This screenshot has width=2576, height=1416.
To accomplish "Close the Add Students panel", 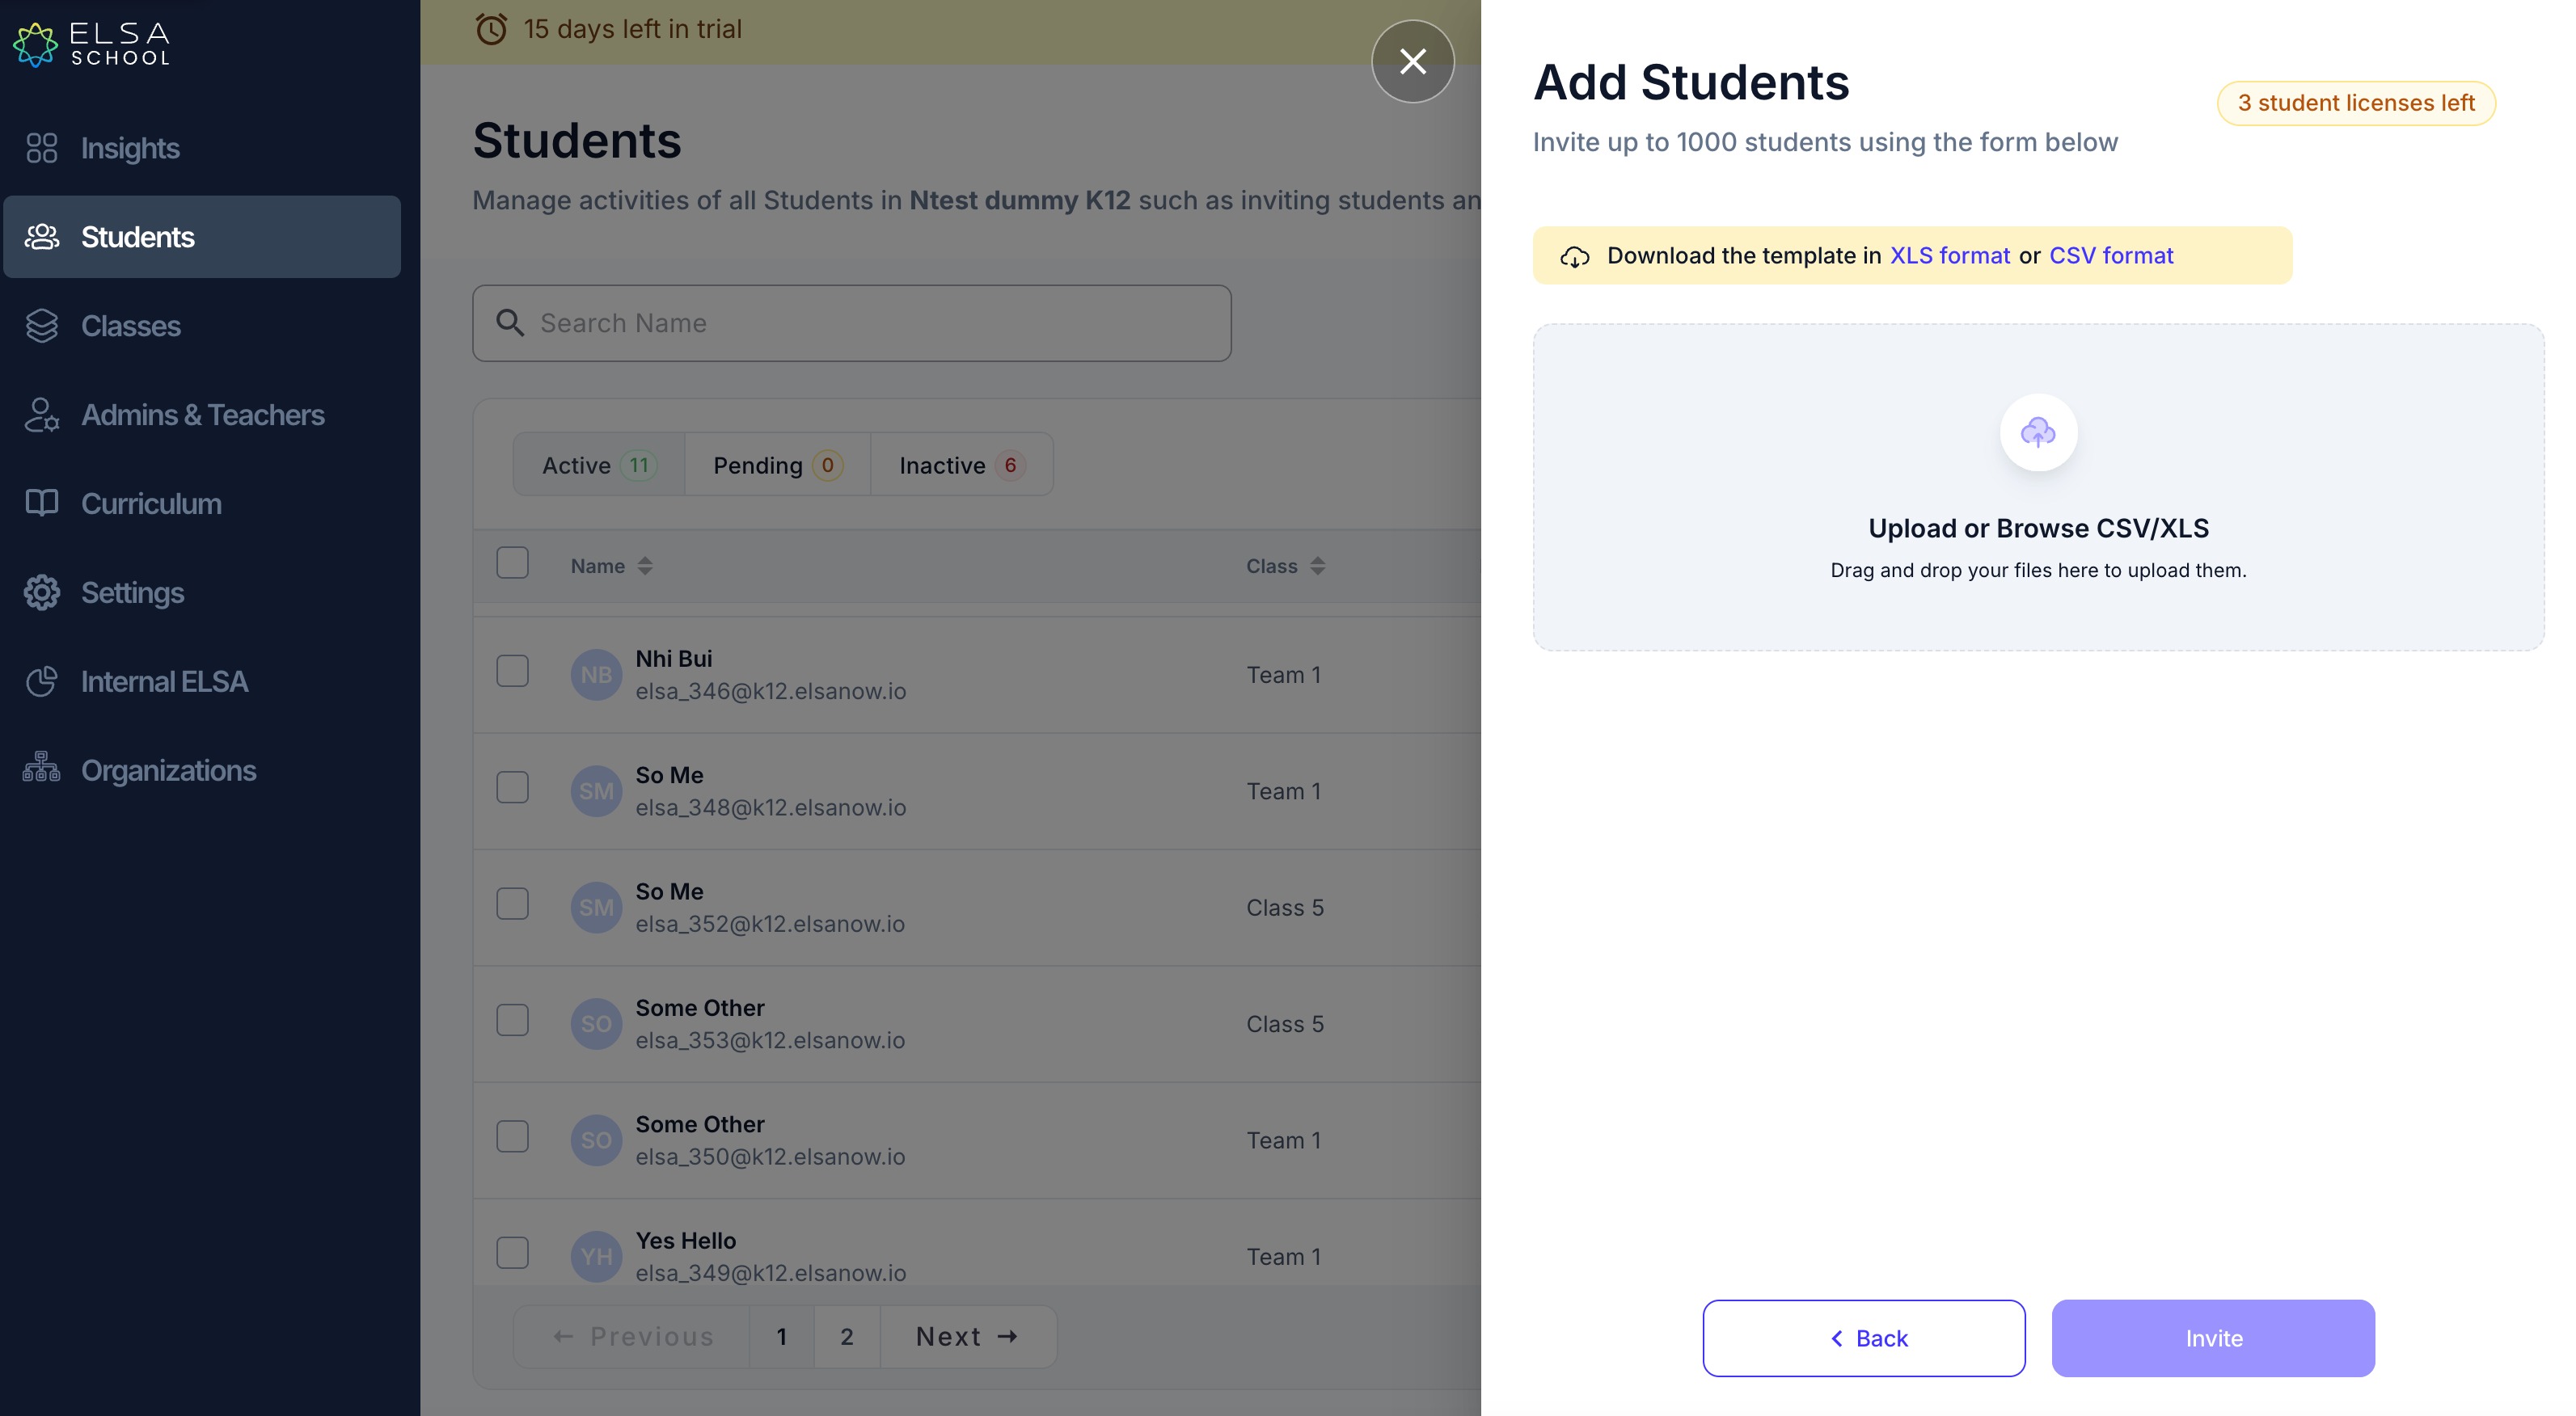I will (x=1412, y=62).
